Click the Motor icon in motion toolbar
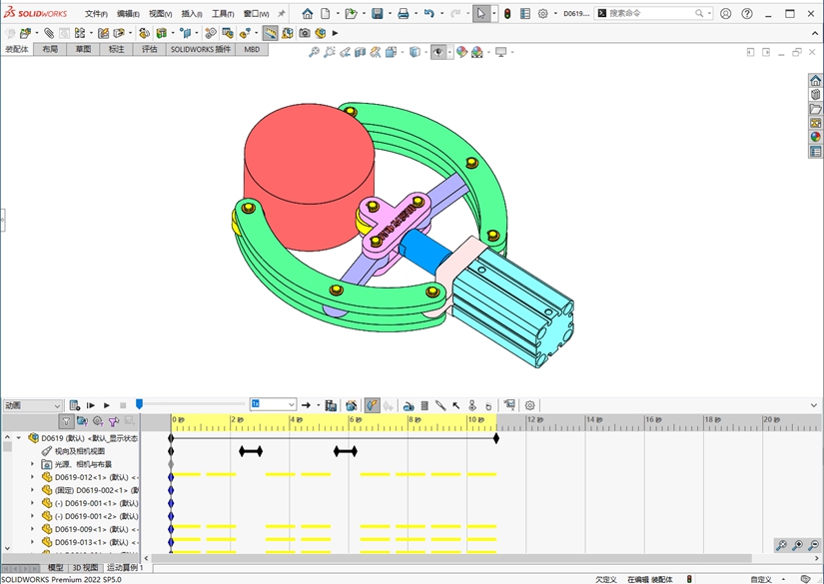Image resolution: width=824 pixels, height=584 pixels. [409, 405]
